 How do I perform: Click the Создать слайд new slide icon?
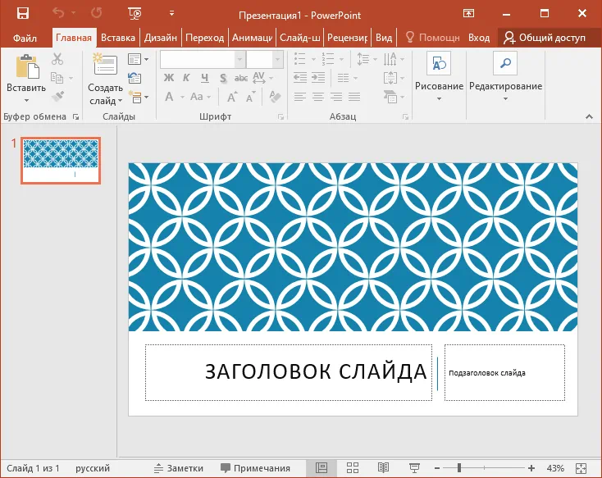105,65
